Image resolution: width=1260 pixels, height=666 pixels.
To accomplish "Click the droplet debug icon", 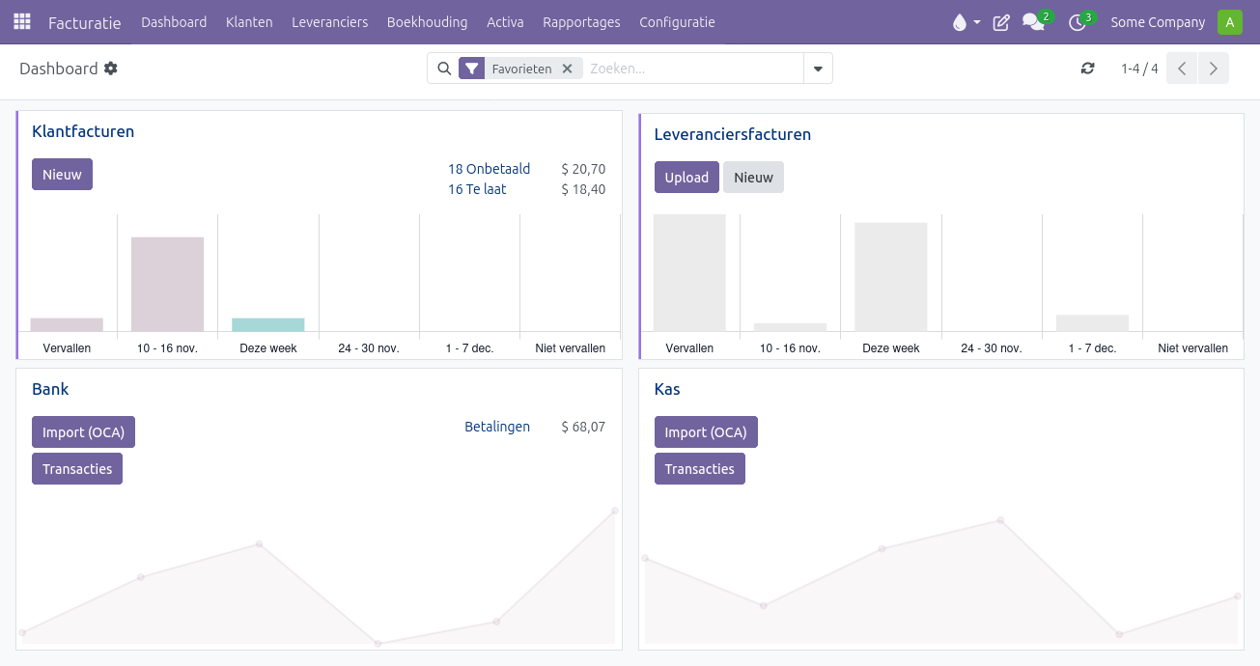I will tap(959, 22).
